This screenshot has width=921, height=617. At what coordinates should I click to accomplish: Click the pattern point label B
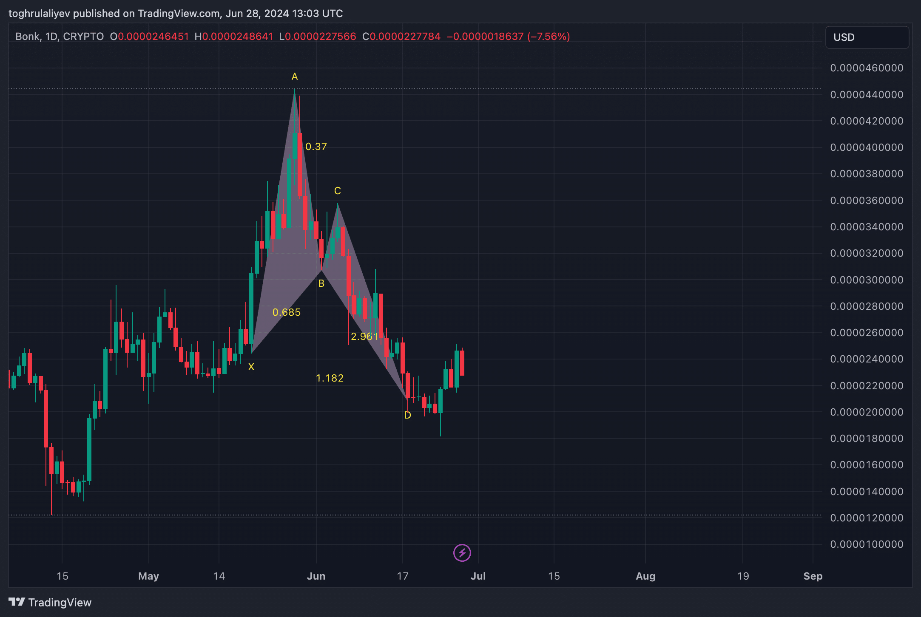[321, 283]
